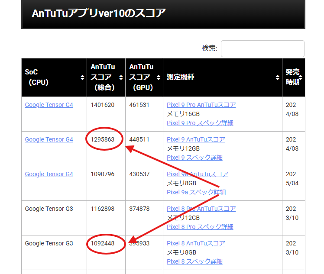Click Google Tensor G3 text in Pixel 8 Pro row
Viewport: 324px width, 274px height.
(49, 209)
